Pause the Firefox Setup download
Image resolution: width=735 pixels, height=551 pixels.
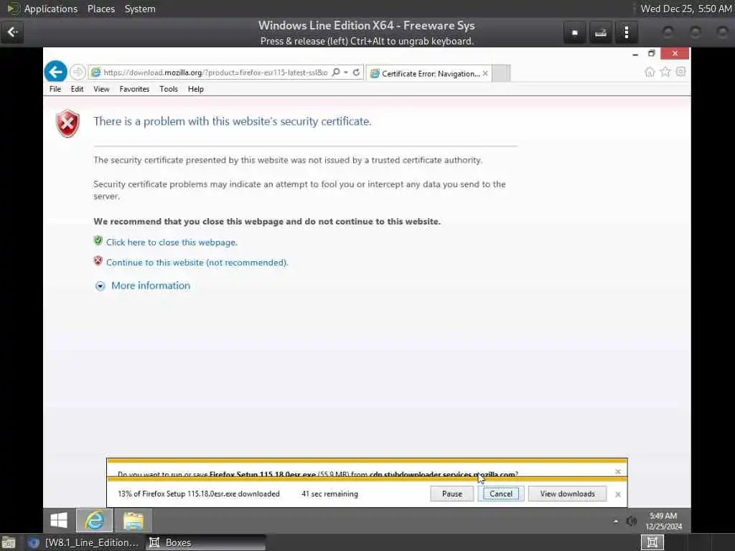coord(452,494)
